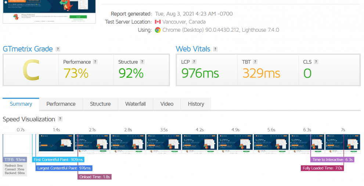Go to the Video tab

pos(167,104)
